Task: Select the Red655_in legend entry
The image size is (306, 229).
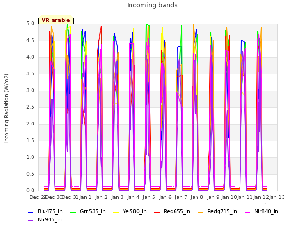Action: [172, 211]
